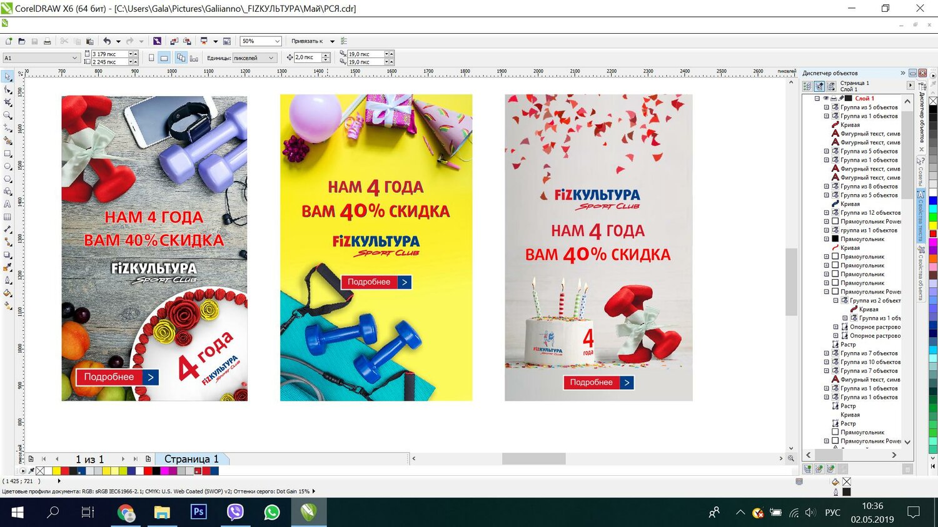Click the Print toolbar icon

pos(47,41)
